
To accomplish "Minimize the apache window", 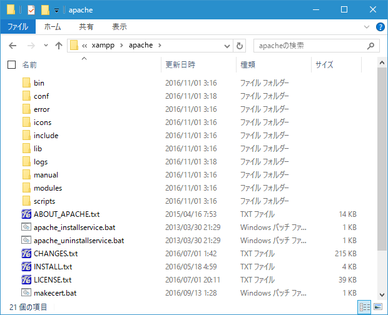I will tap(316, 10).
